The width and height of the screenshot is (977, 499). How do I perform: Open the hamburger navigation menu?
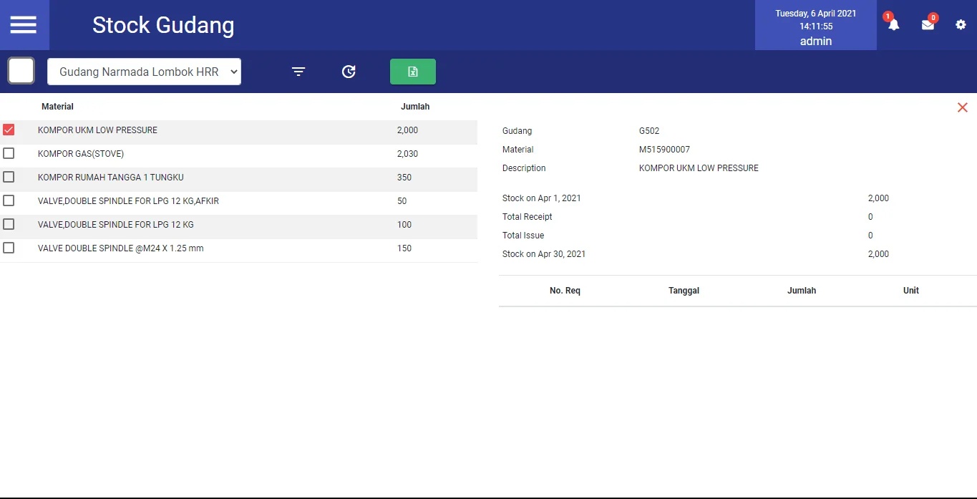[23, 25]
